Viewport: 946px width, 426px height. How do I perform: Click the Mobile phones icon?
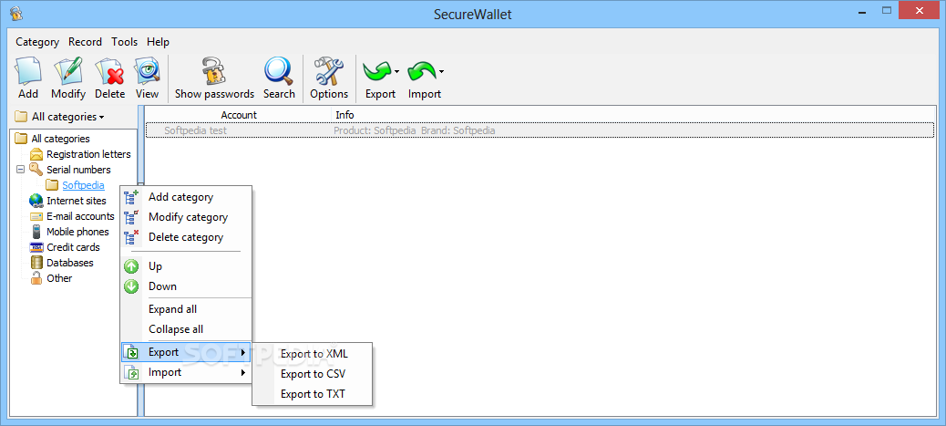pos(36,232)
